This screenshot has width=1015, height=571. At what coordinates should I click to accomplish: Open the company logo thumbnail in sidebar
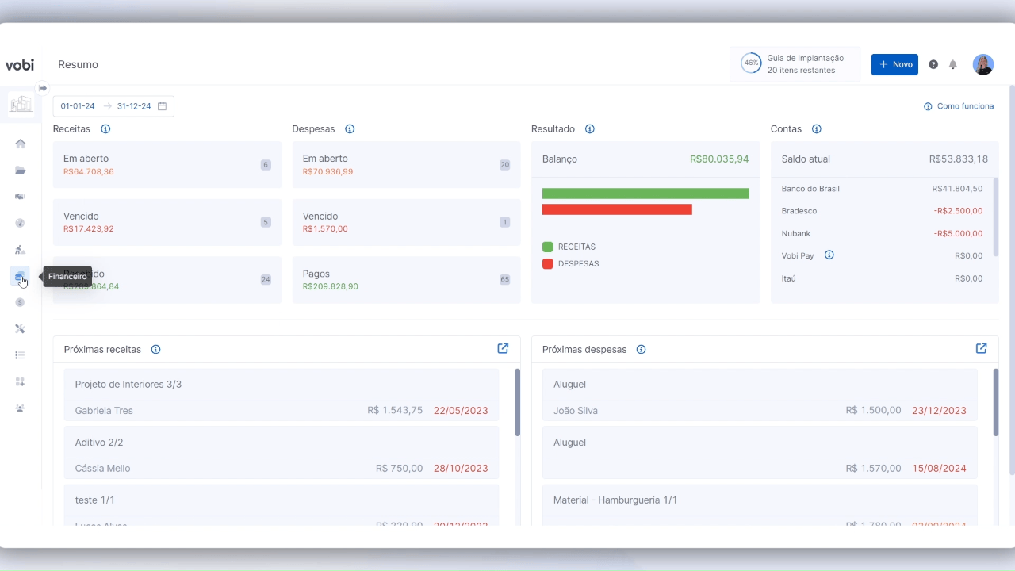pos(21,104)
